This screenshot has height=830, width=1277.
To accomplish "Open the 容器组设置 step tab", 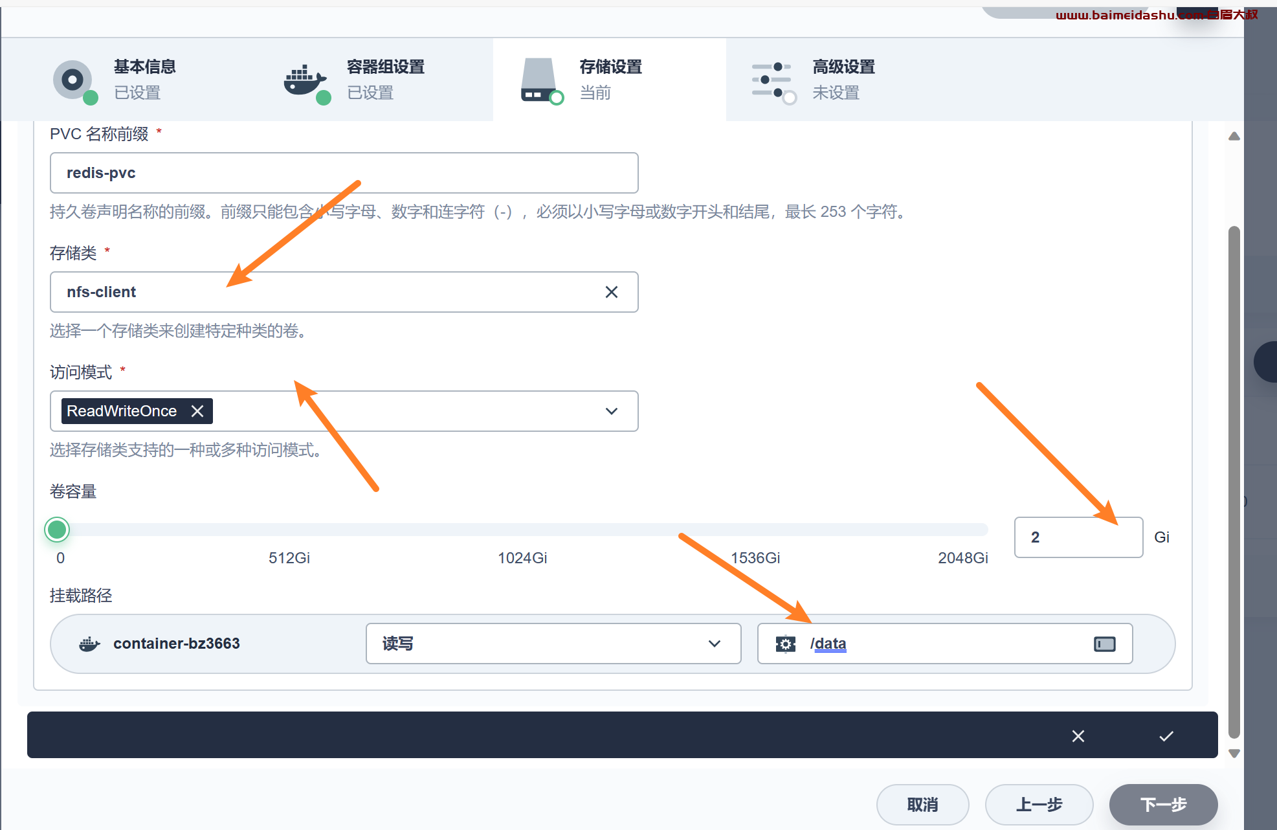I will (377, 79).
